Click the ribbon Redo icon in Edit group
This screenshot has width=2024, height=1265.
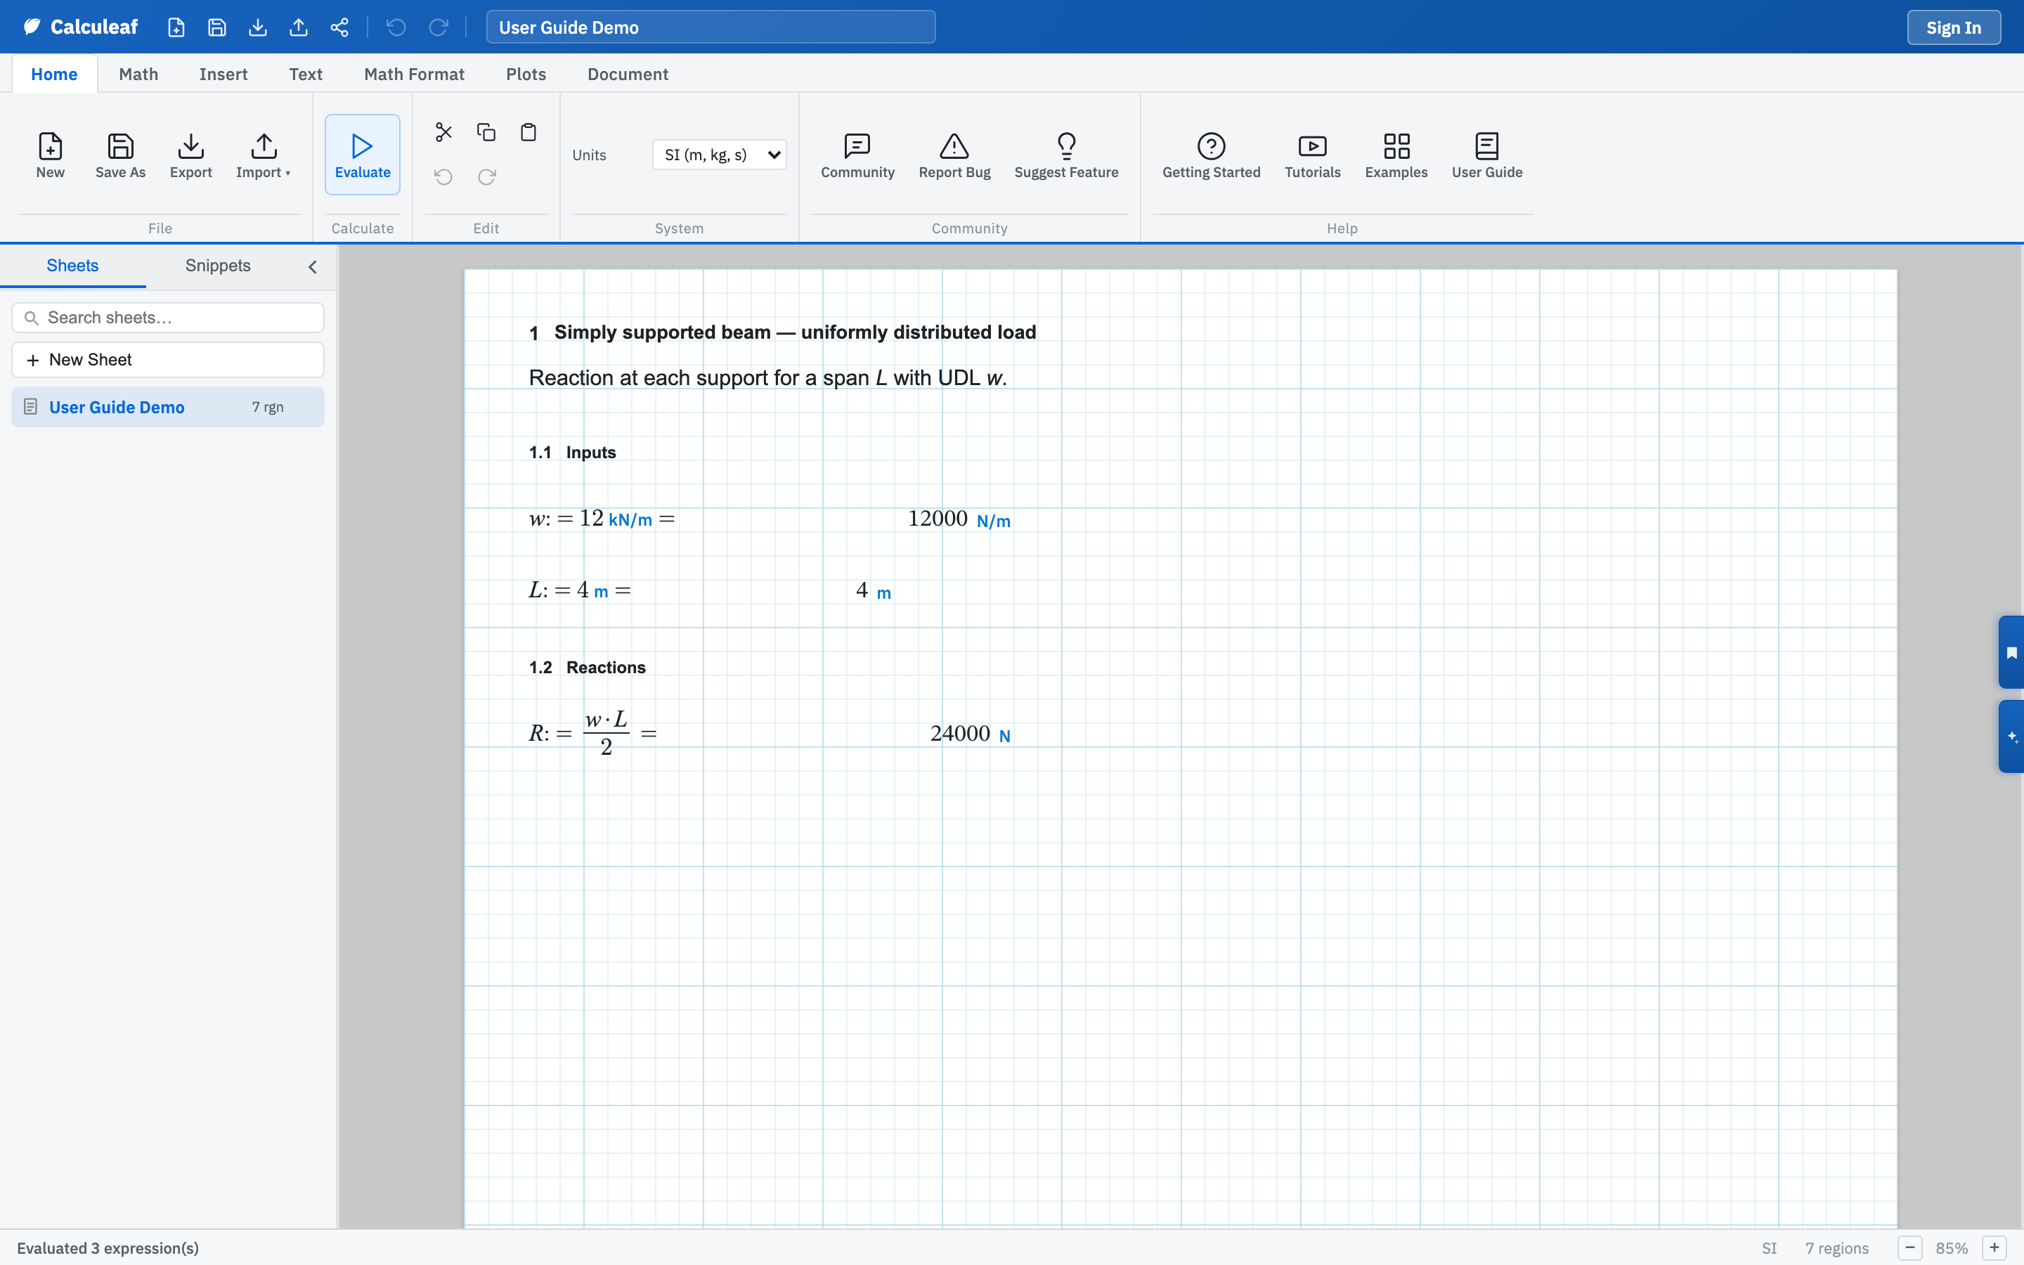click(487, 176)
